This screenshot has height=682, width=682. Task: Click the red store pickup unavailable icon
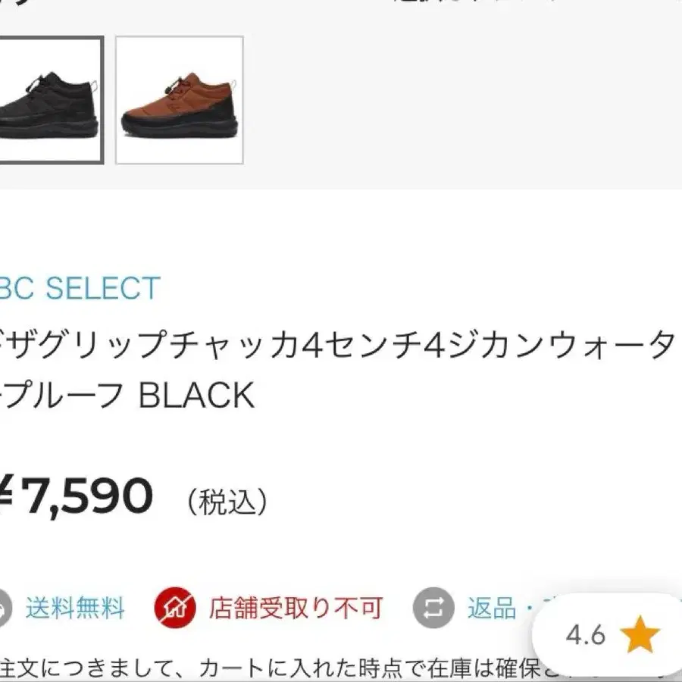[x=175, y=608]
